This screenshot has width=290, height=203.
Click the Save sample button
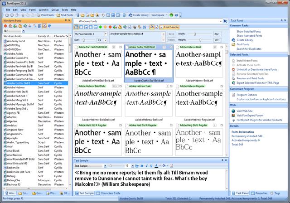[x=171, y=34]
